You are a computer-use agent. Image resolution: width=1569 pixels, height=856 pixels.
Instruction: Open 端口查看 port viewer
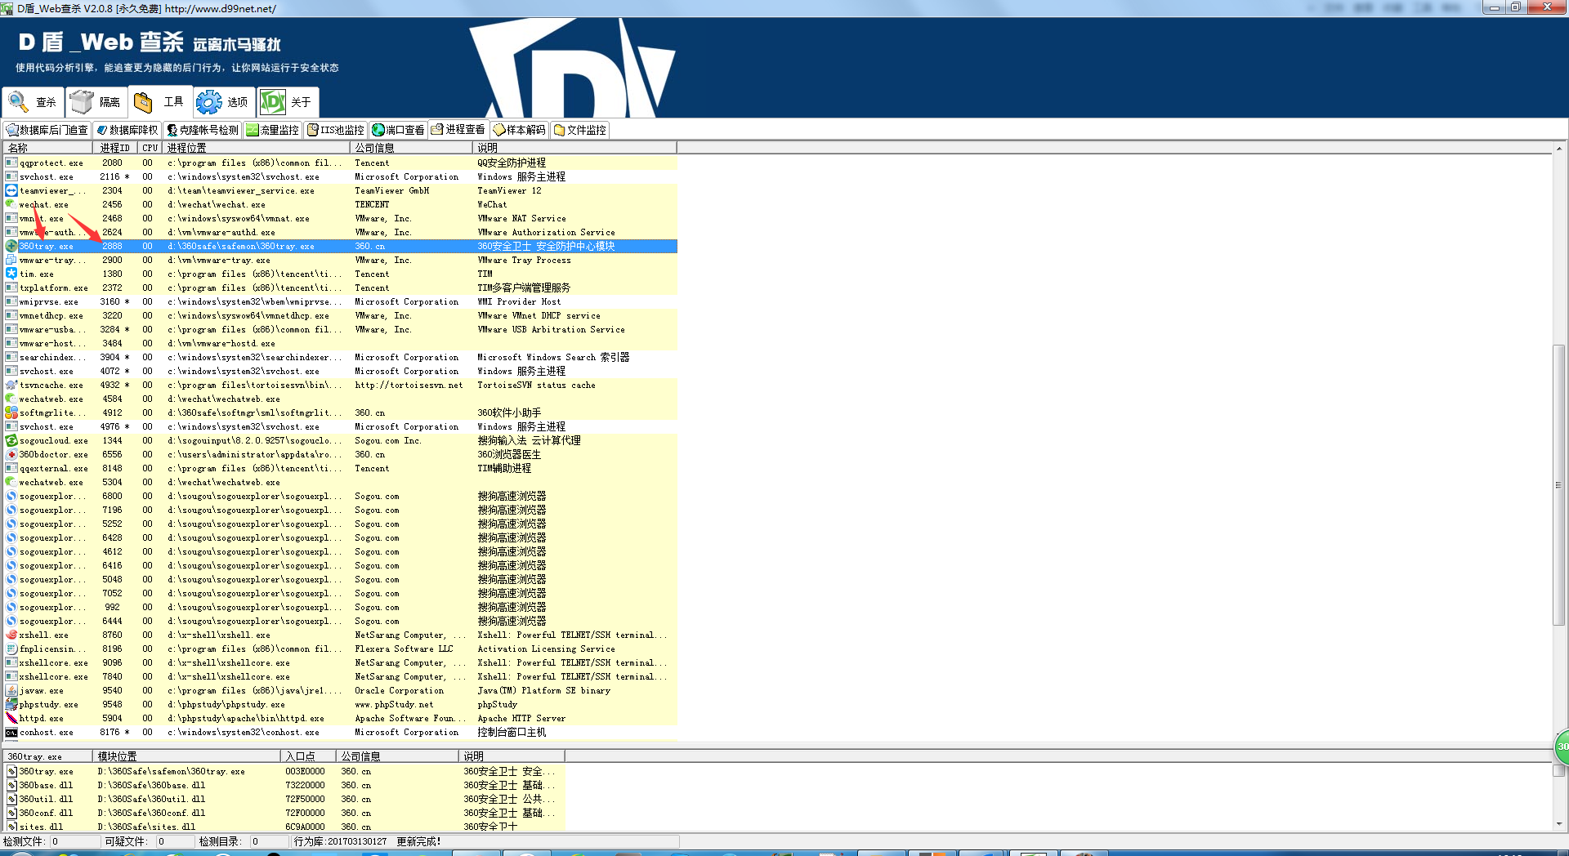tap(398, 130)
